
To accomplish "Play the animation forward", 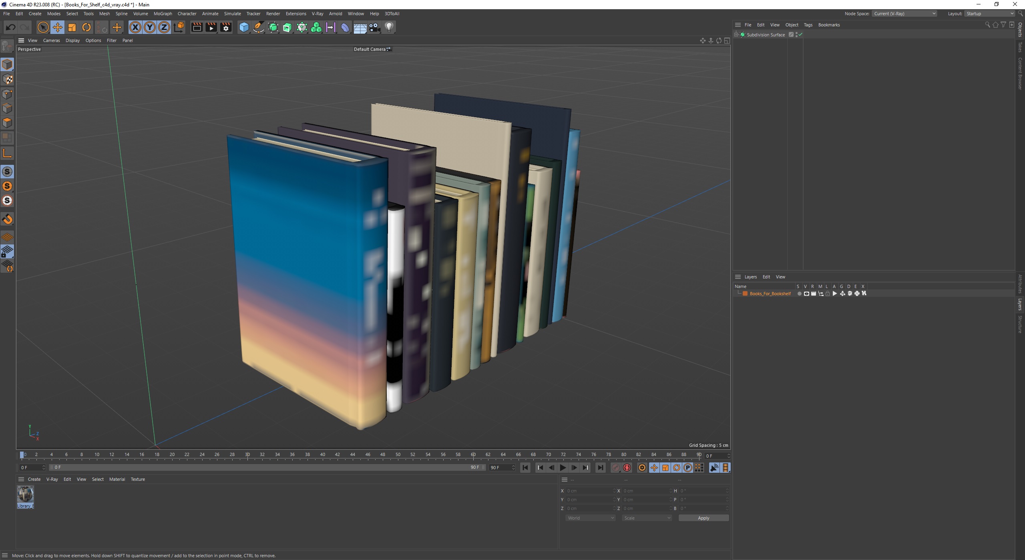I will point(563,468).
